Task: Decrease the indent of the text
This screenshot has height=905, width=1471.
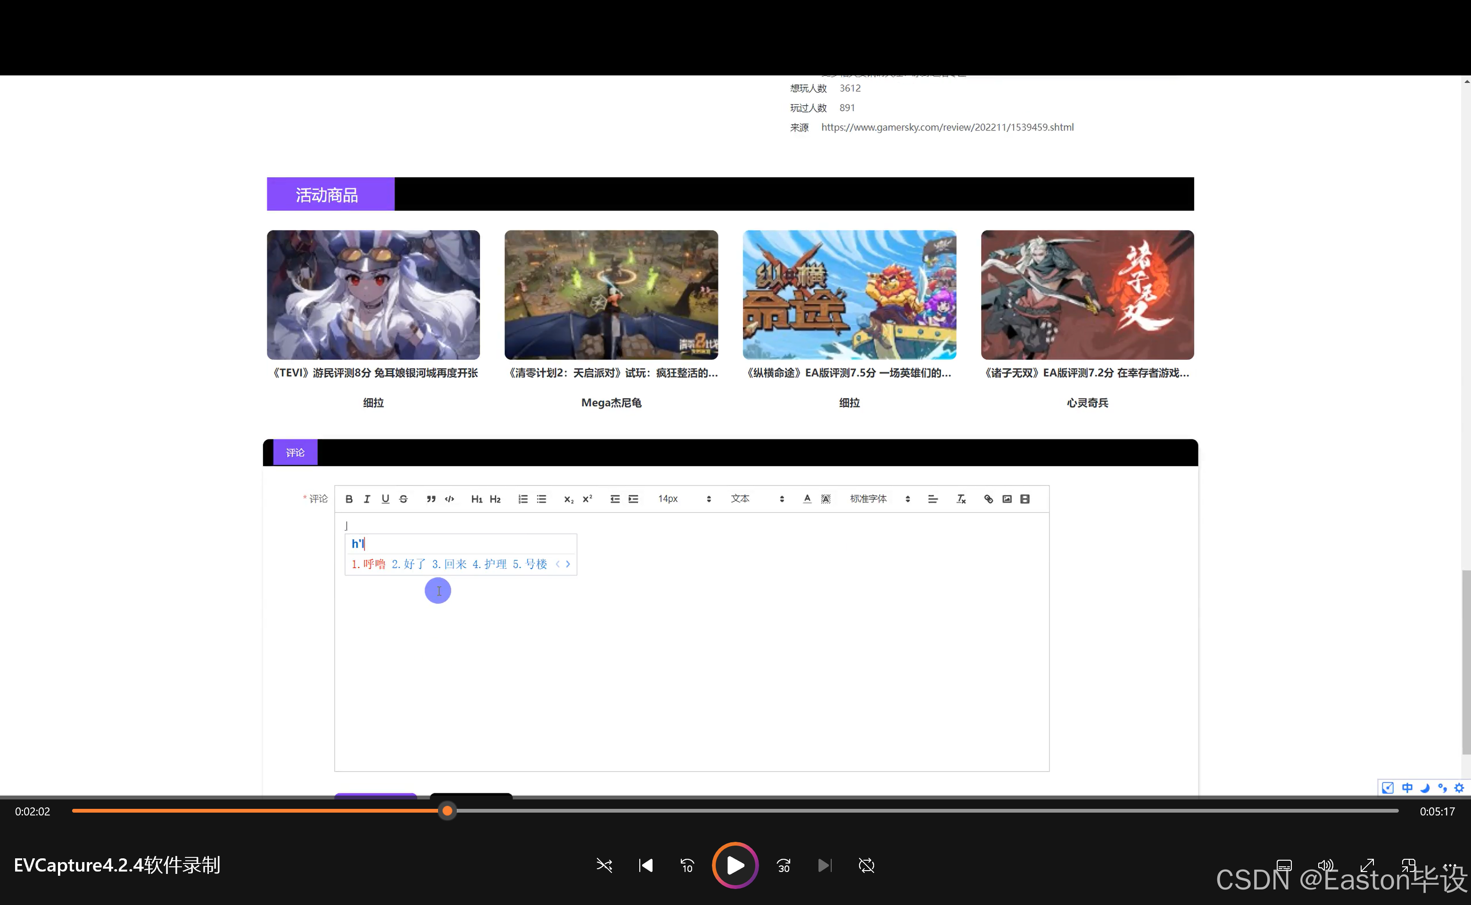Action: [x=615, y=499]
